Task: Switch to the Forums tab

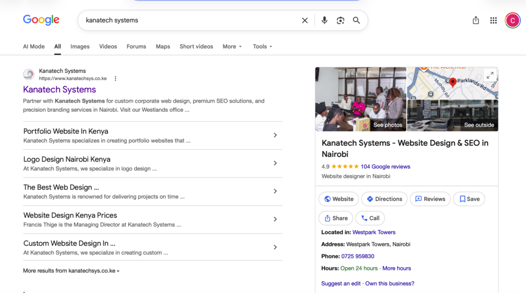Action: pos(136,47)
